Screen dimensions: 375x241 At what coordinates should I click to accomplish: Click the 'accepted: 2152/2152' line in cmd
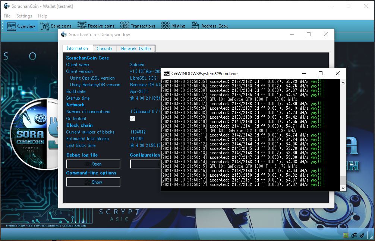tap(243, 184)
